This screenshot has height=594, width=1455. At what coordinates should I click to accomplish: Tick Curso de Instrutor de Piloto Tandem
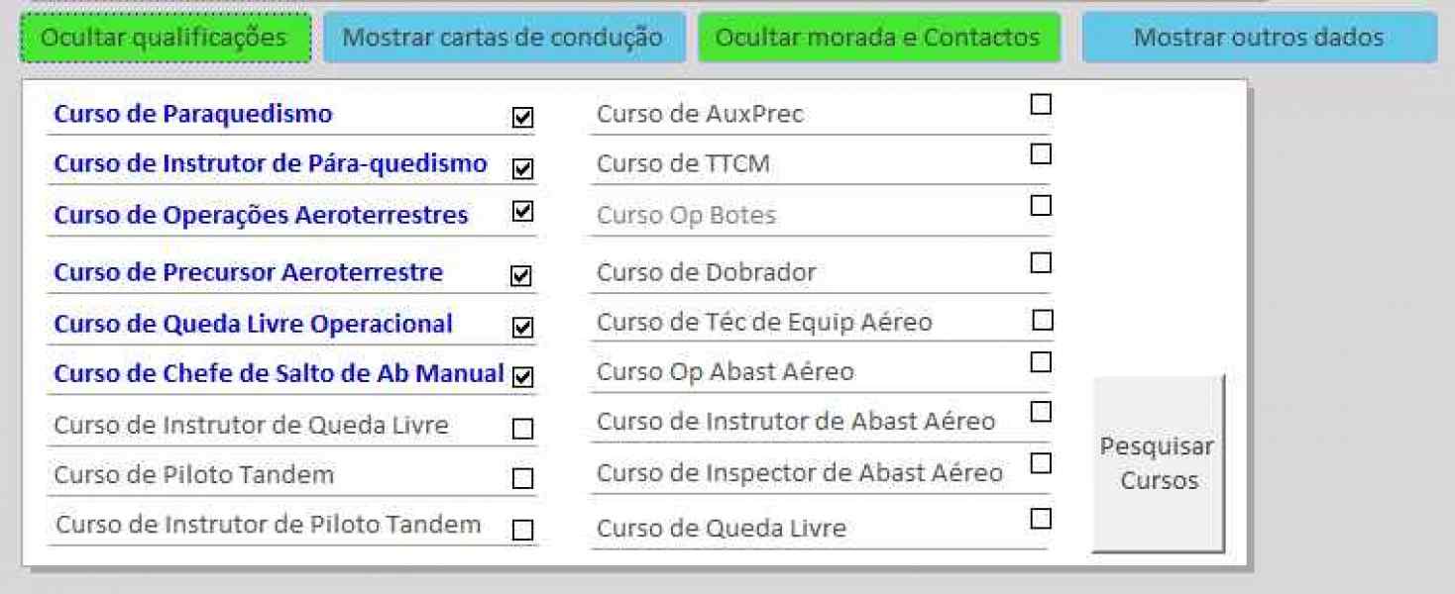(522, 530)
